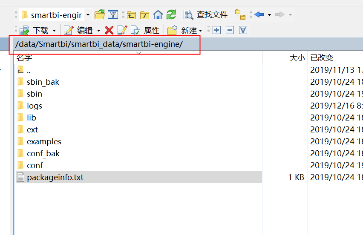Refresh the remote directory listing
This screenshot has width=363, height=235.
coord(171,14)
